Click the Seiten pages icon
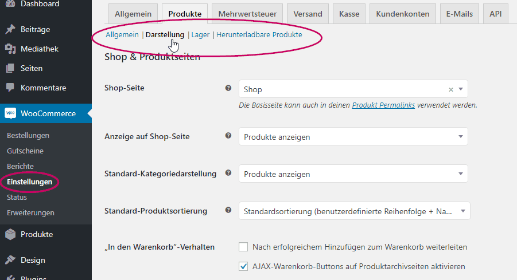This screenshot has width=517, height=280. [10, 68]
